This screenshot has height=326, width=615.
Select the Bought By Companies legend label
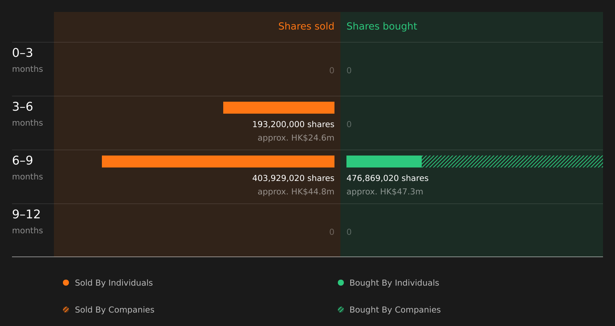tap(395, 310)
